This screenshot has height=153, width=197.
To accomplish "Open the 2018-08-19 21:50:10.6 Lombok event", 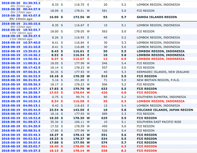I will (x=21, y=24).
